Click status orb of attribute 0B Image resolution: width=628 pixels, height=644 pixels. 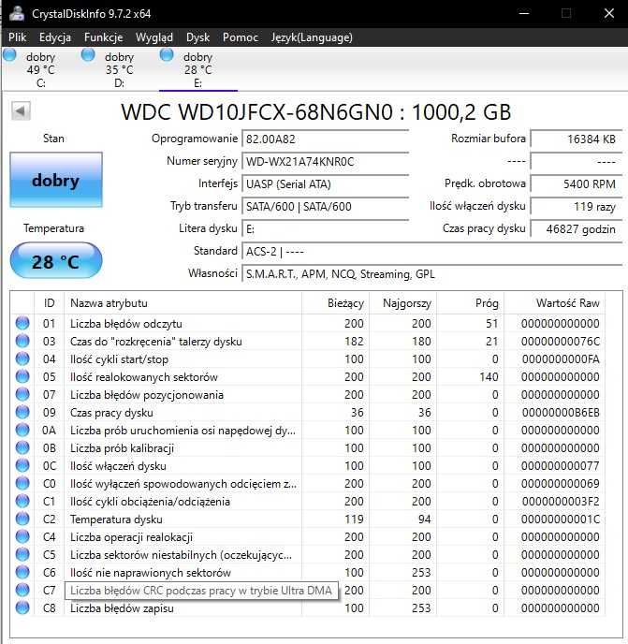tap(22, 447)
